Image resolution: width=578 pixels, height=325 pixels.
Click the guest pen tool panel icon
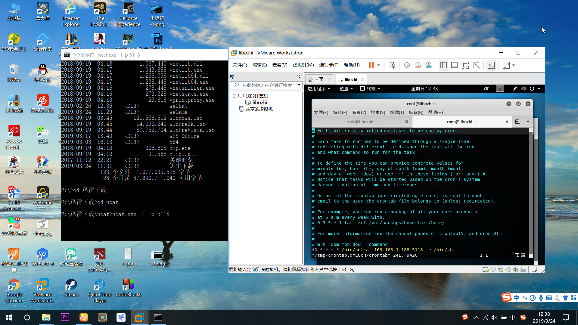point(515,88)
